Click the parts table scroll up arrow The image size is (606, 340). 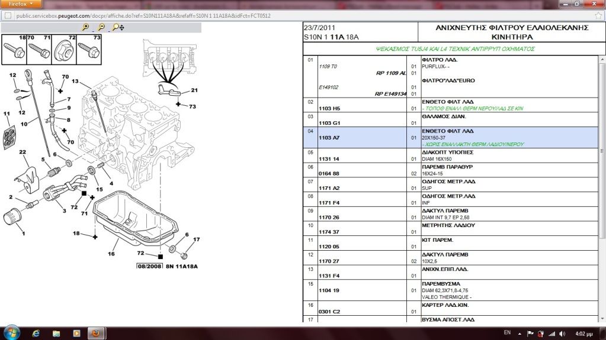602,60
